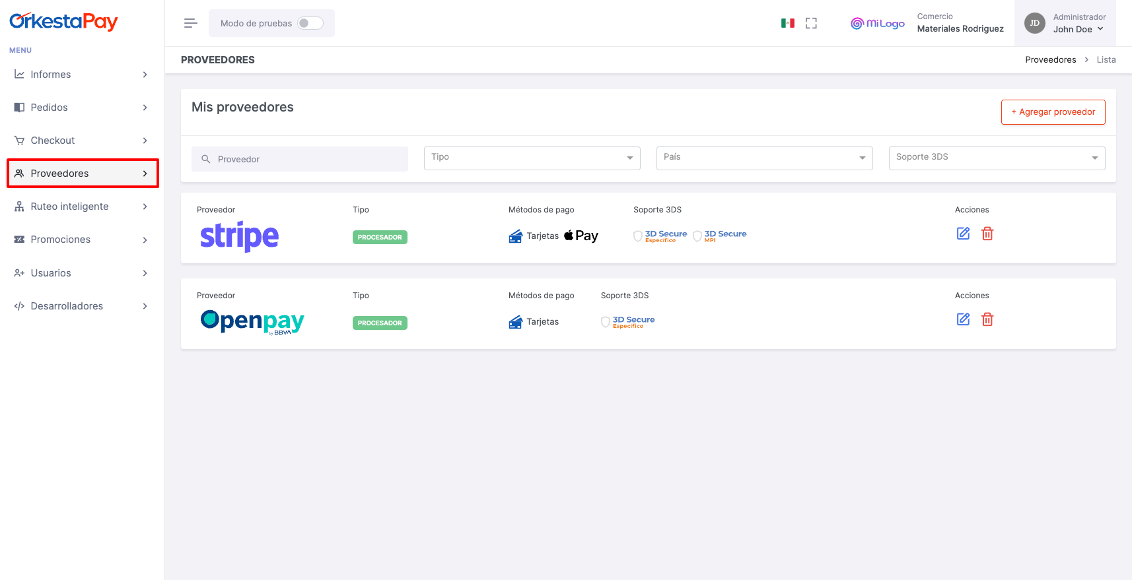The width and height of the screenshot is (1132, 580).
Task: Click the JD avatar circle
Action: 1035,23
